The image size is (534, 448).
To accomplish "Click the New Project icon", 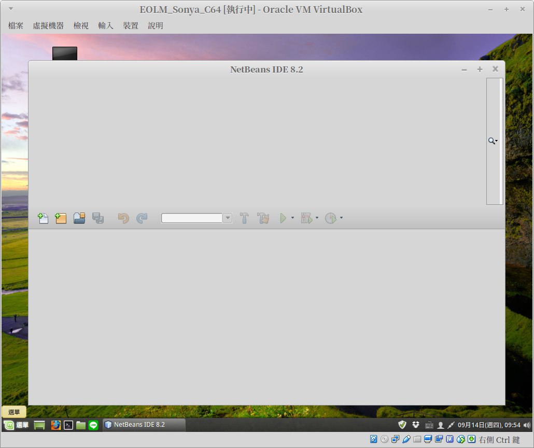I will click(61, 218).
